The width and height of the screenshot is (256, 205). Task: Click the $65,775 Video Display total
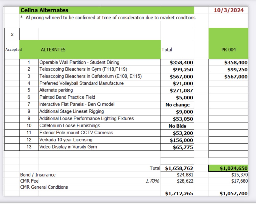tap(181, 147)
